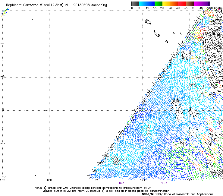Click the 'Data buffer is 22 hrs' note line
Screen dimensions: 223x196
point(106,191)
